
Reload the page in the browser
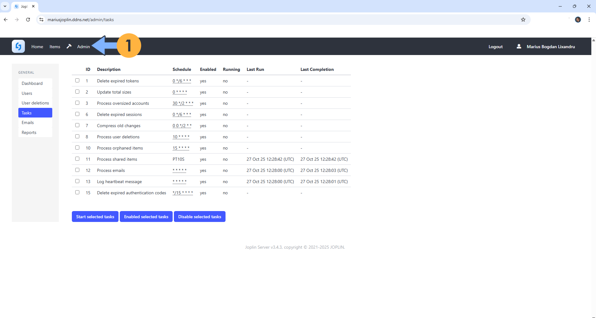[28, 20]
